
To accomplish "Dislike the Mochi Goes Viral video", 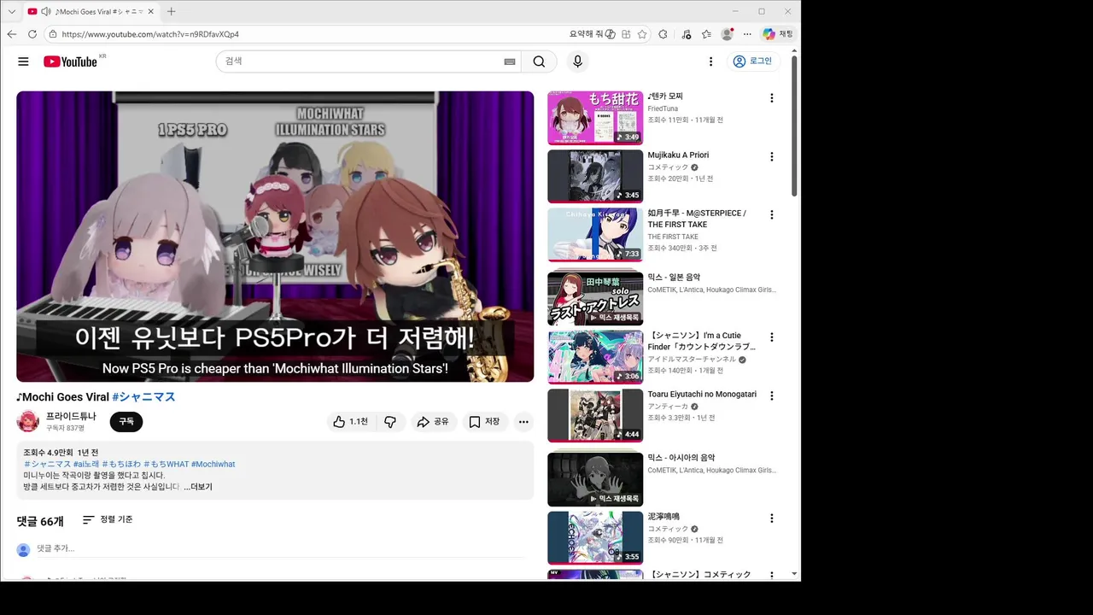I will point(390,422).
